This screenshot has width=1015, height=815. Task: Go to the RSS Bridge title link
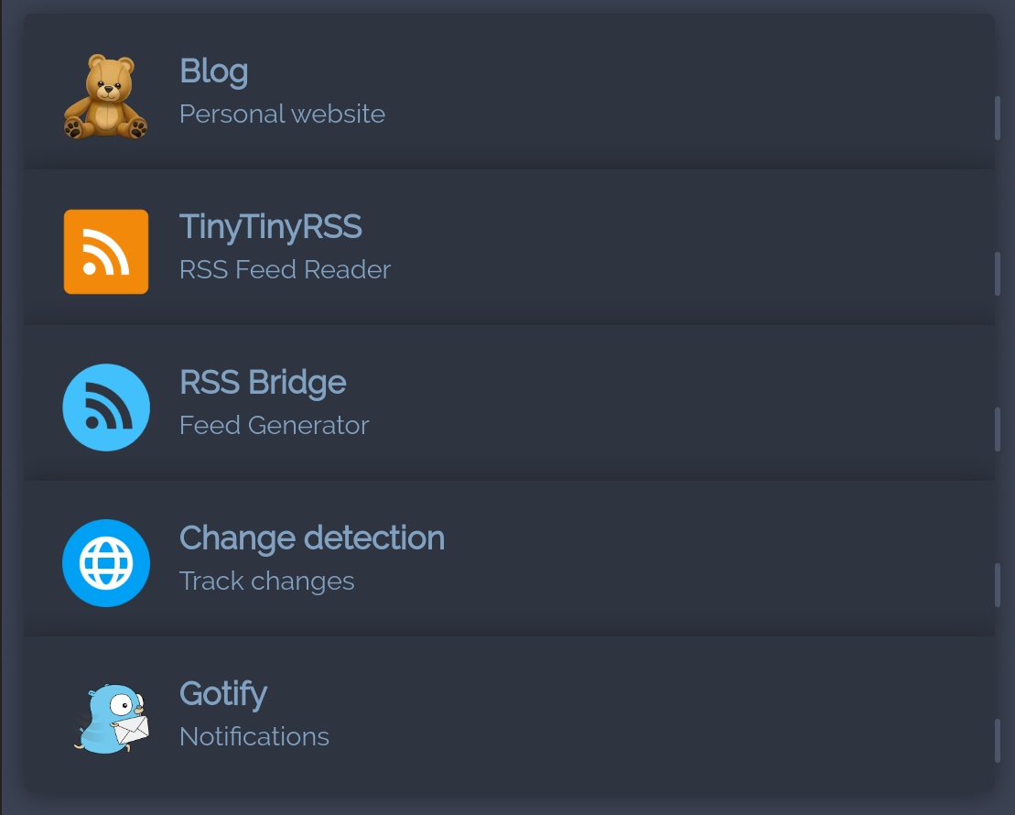(263, 382)
